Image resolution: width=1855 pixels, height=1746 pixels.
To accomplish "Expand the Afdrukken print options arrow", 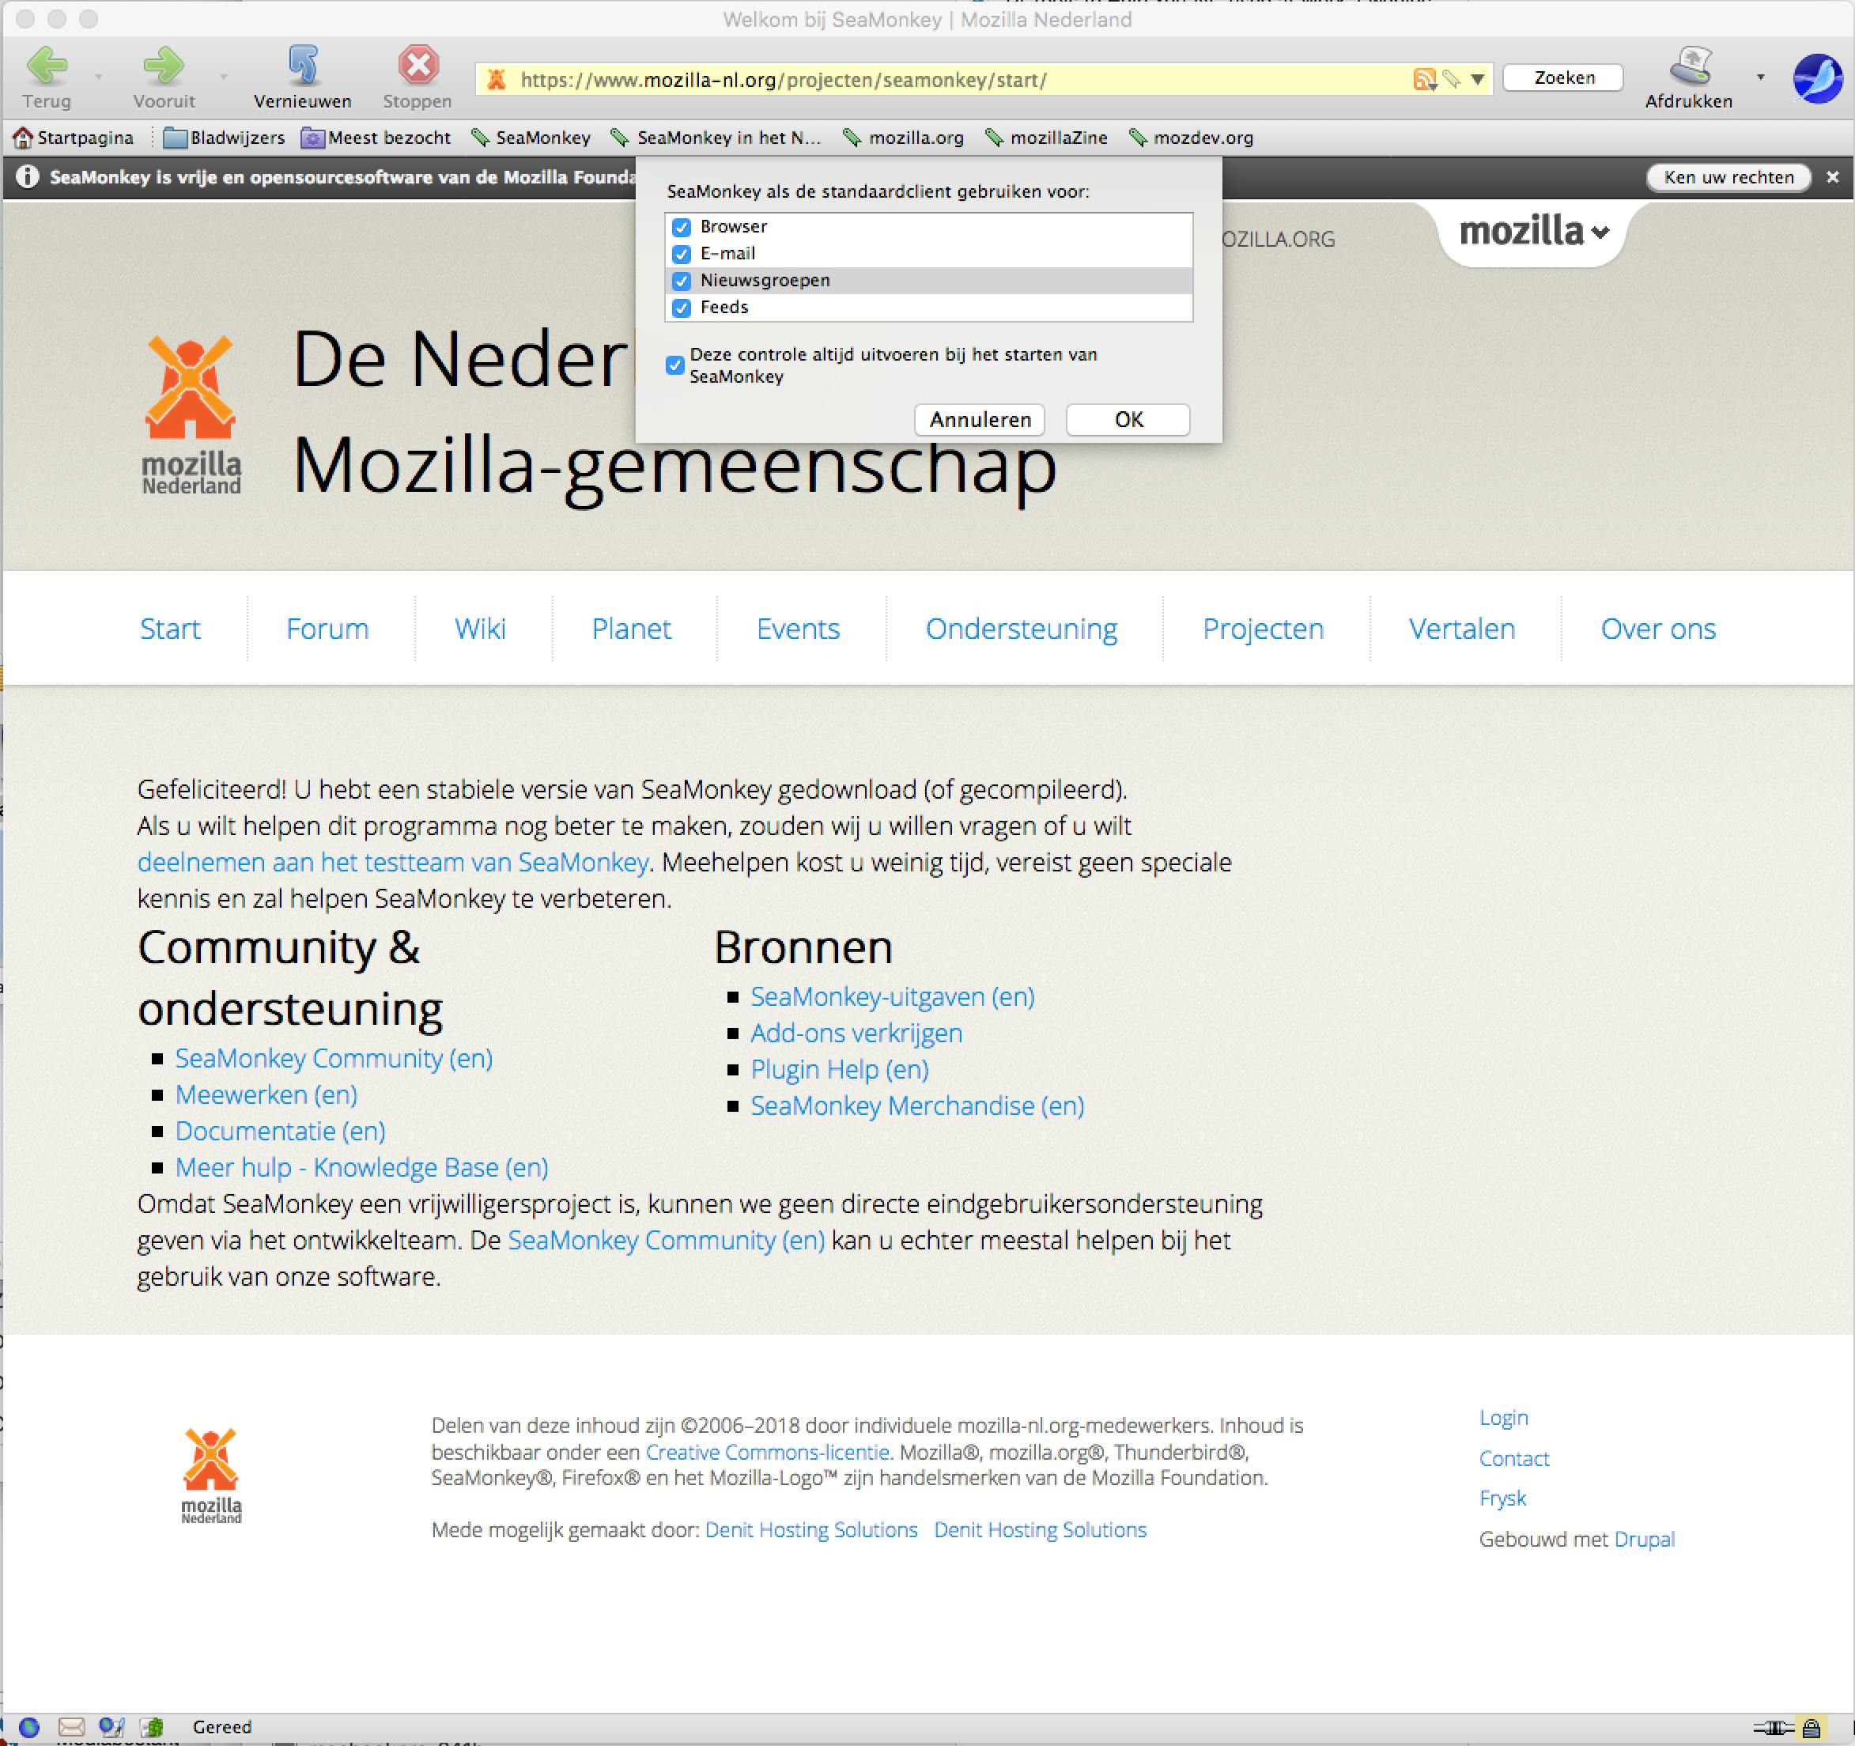I will point(1761,77).
